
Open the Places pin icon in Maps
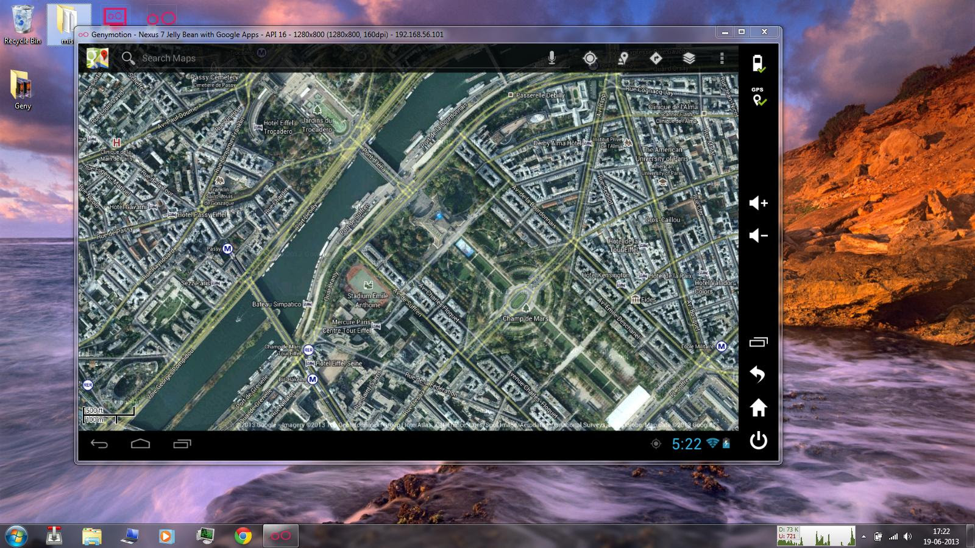(623, 58)
